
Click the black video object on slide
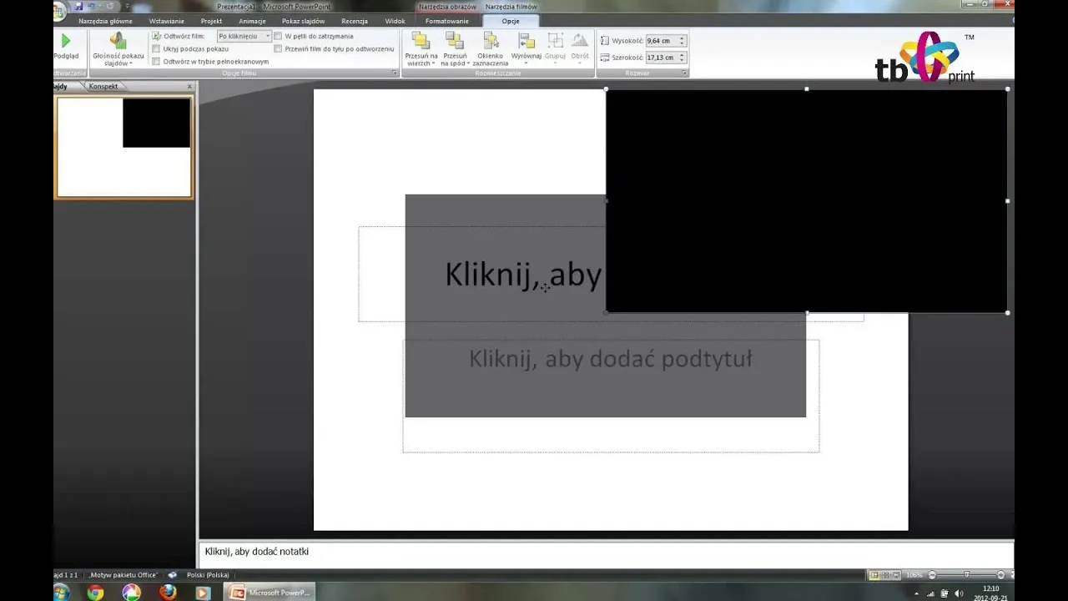pos(806,200)
